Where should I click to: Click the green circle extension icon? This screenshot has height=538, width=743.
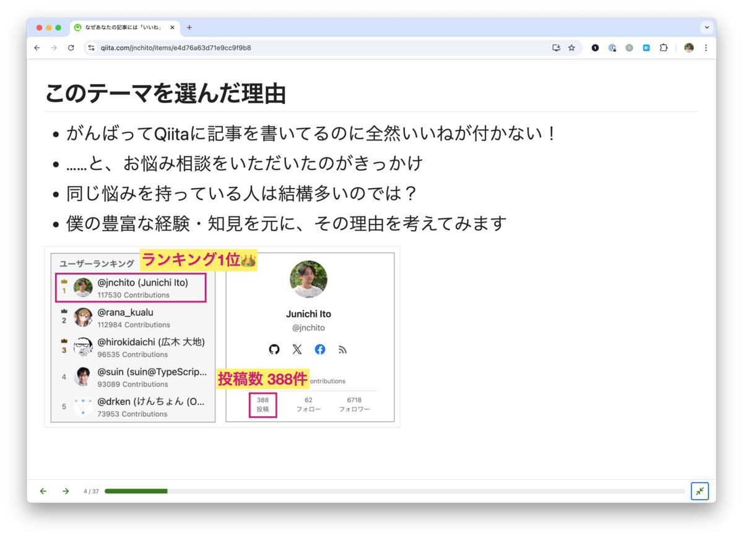point(629,48)
